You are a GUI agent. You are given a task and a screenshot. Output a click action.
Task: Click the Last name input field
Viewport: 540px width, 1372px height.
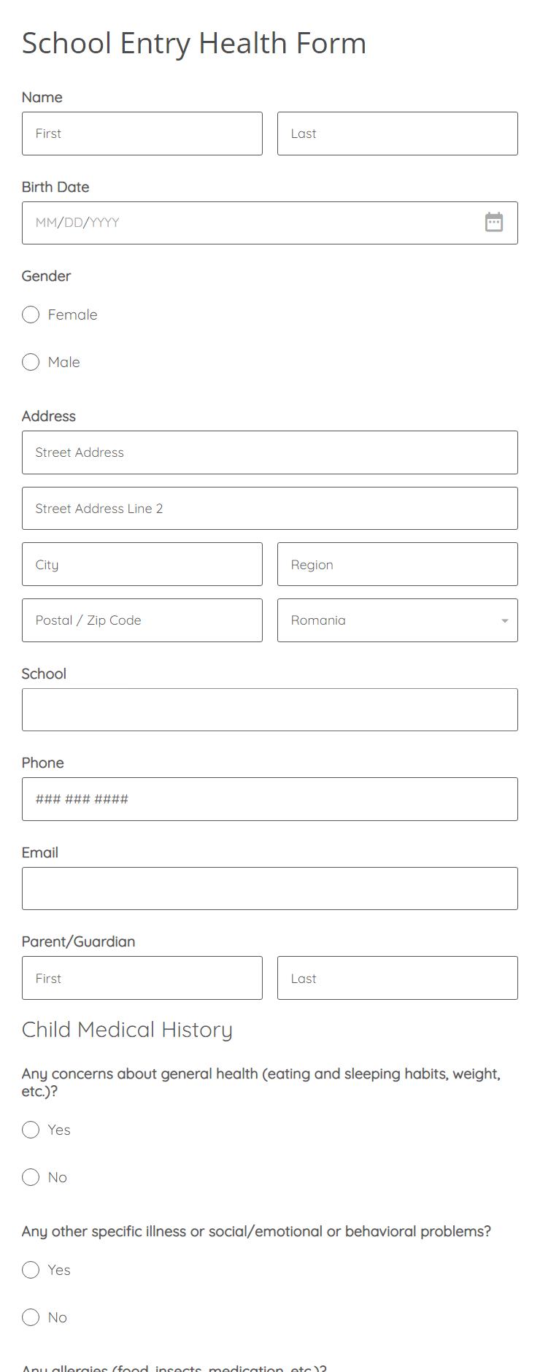pos(397,134)
